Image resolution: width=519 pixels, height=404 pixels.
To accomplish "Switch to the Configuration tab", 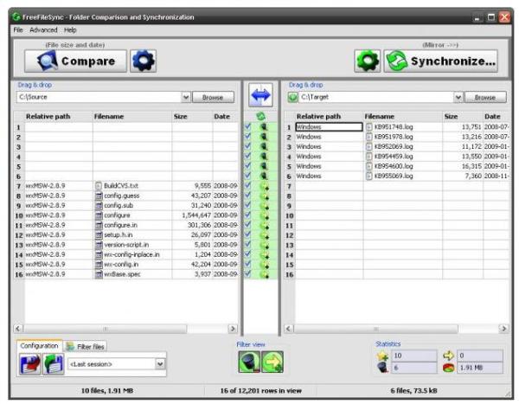I will point(39,346).
